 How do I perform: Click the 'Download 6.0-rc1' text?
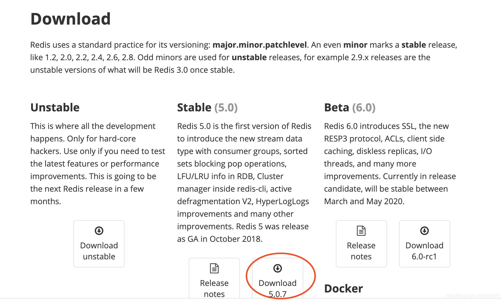click(424, 251)
